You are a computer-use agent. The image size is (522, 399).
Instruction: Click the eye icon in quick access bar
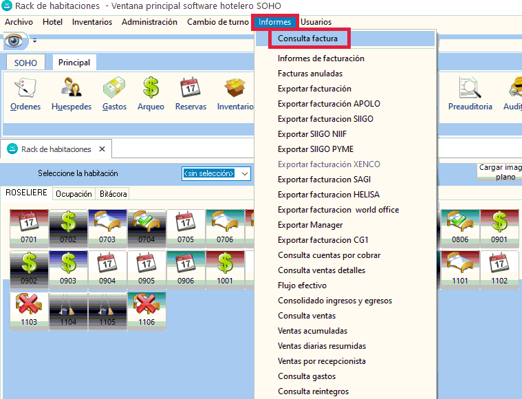[15, 41]
